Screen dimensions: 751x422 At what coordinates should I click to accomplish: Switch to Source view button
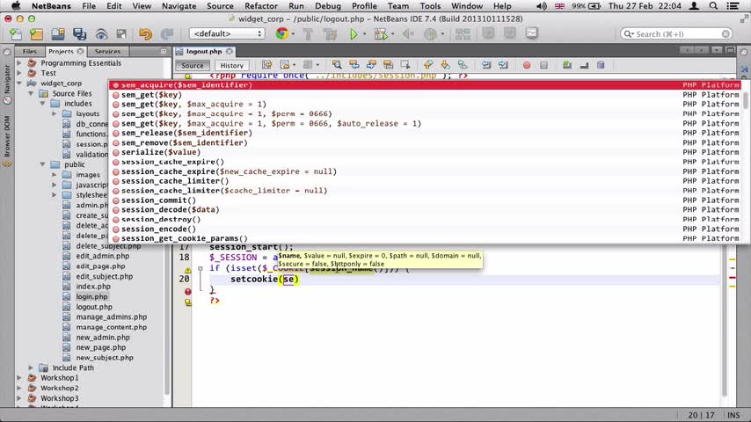click(192, 66)
